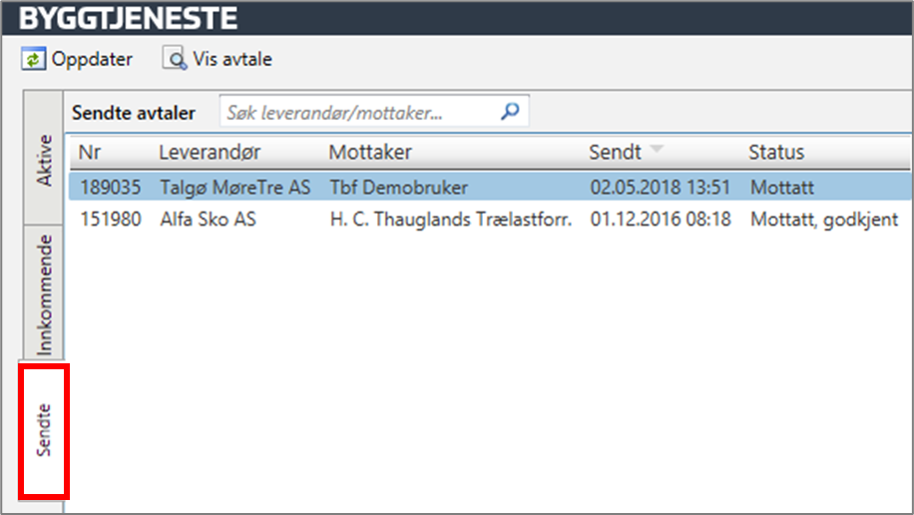Click the H. C. Thauglands Trælastforr. recipient cell

click(x=450, y=219)
